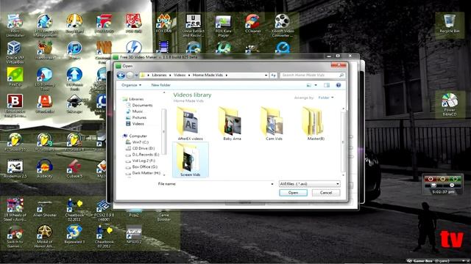
Task: Open the Avidemux 2.5 desktop shortcut
Action: coord(15,169)
